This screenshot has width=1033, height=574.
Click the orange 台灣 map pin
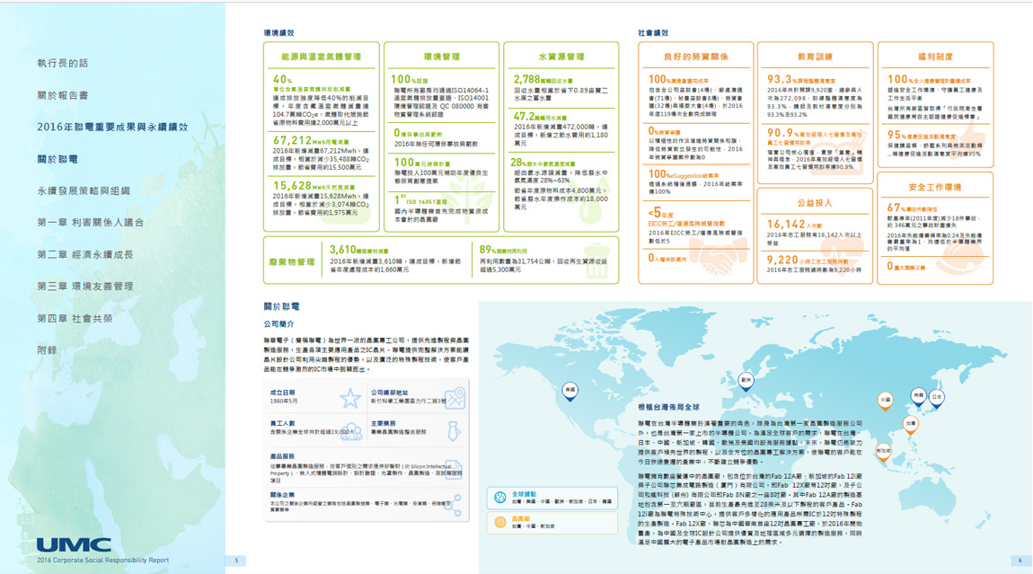pyautogui.click(x=911, y=424)
